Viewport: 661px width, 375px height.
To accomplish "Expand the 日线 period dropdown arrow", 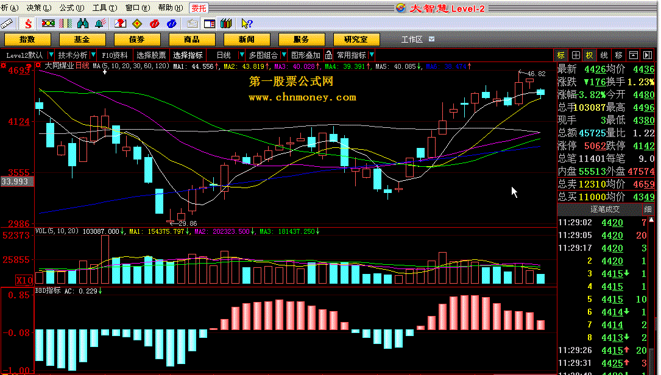I will [241, 55].
